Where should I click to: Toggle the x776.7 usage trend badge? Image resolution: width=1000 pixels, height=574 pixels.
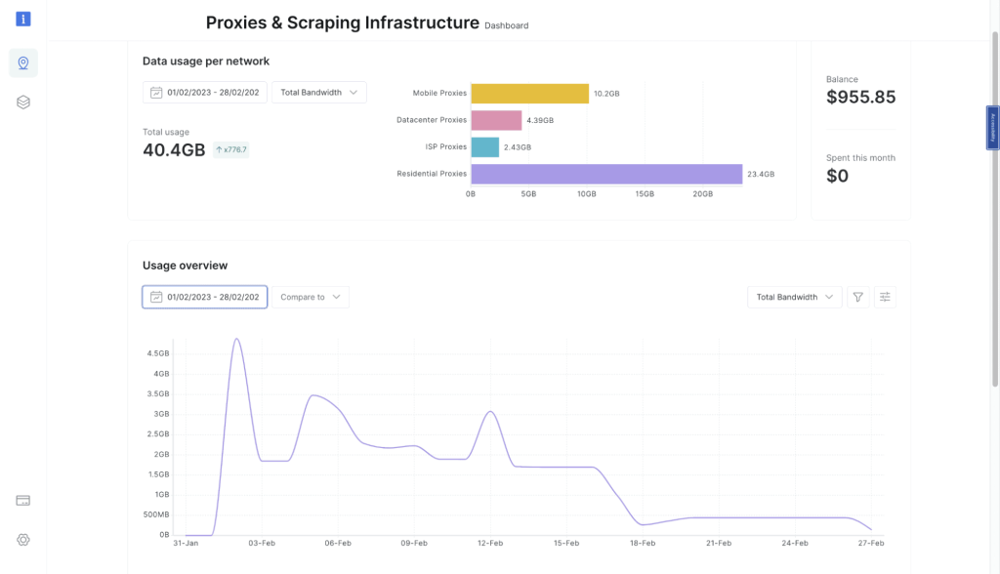[x=231, y=149]
